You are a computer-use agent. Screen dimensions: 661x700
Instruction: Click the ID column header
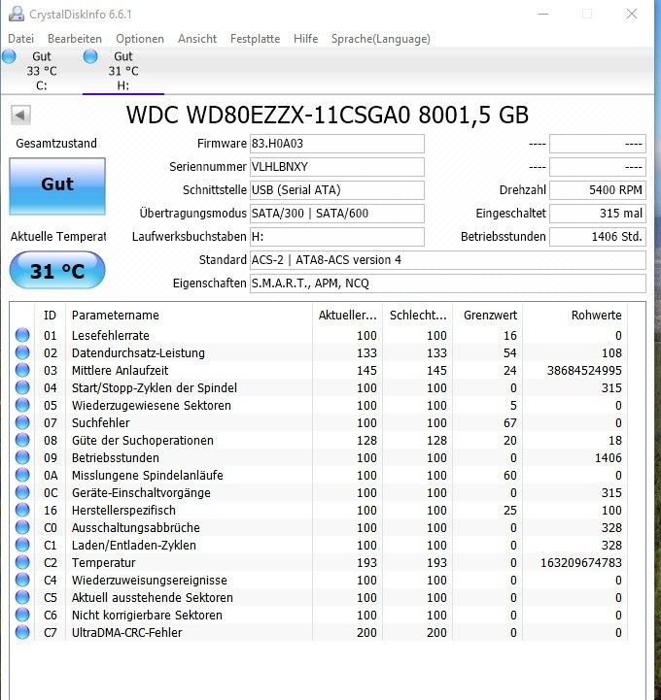pos(50,316)
